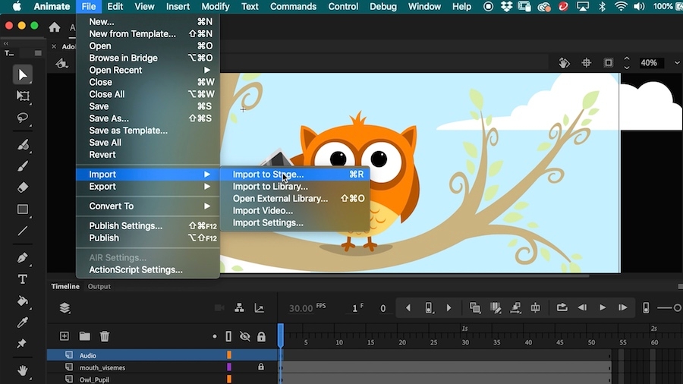Image resolution: width=683 pixels, height=384 pixels.
Task: Select the Selection arrow tool
Action: pyautogui.click(x=22, y=75)
